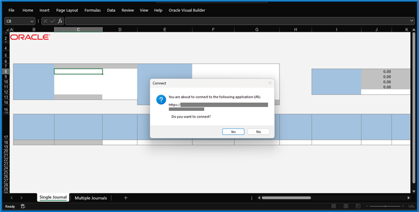Click the confirm checkmark icon in formula bar
Image resolution: width=419 pixels, height=212 pixels.
tap(52, 21)
